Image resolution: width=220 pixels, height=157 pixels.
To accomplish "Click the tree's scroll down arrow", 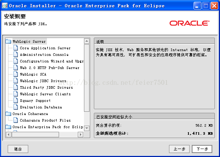I will (87, 128).
